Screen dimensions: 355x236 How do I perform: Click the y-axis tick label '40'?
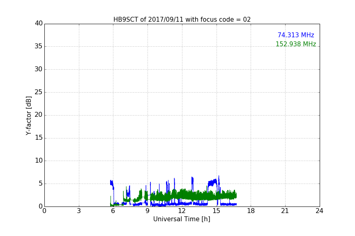point(39,23)
